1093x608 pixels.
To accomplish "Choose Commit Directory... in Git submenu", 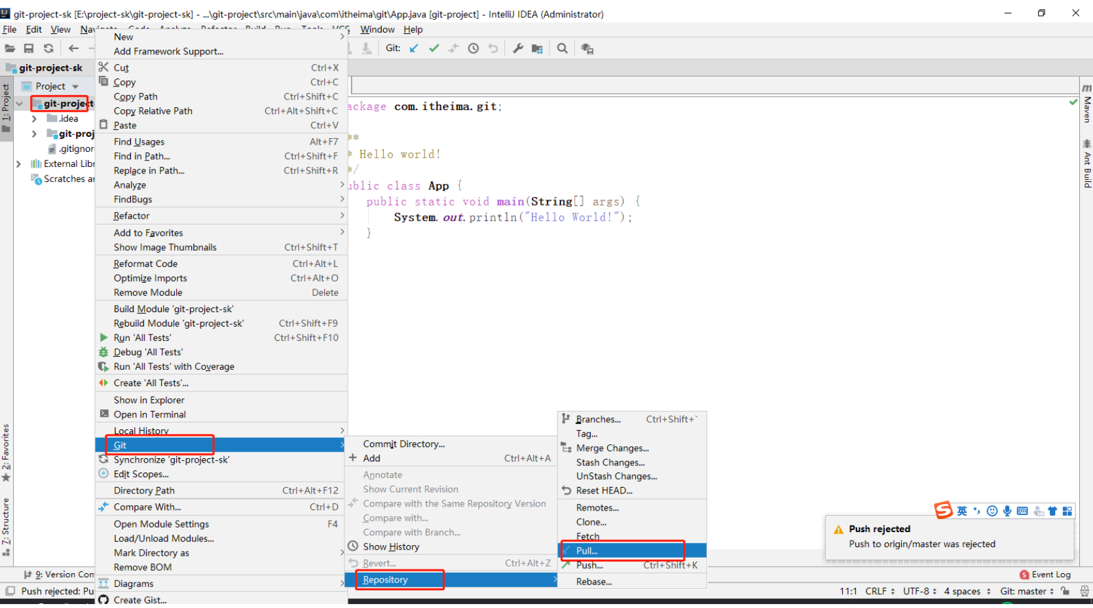I will [x=403, y=444].
